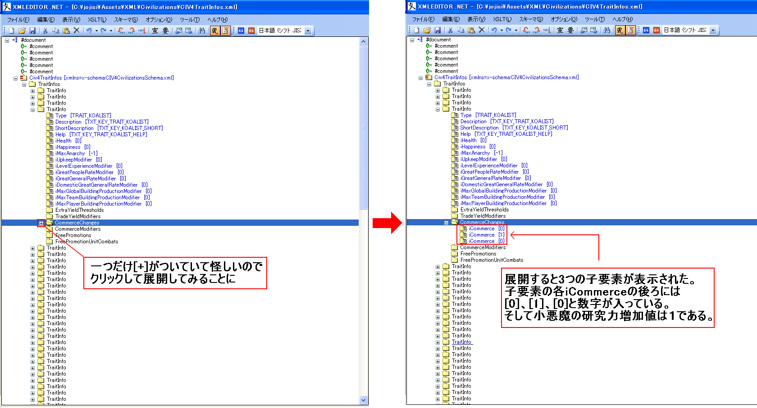Click Paste icon in left window toolbar

coord(66,31)
